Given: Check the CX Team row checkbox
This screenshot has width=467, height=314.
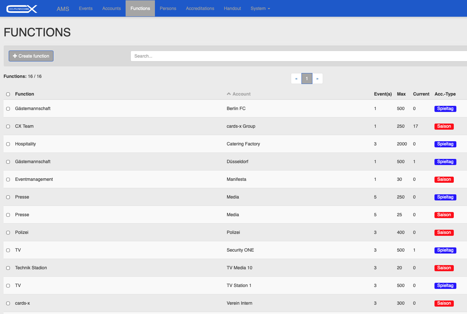Looking at the screenshot, I should [x=8, y=126].
